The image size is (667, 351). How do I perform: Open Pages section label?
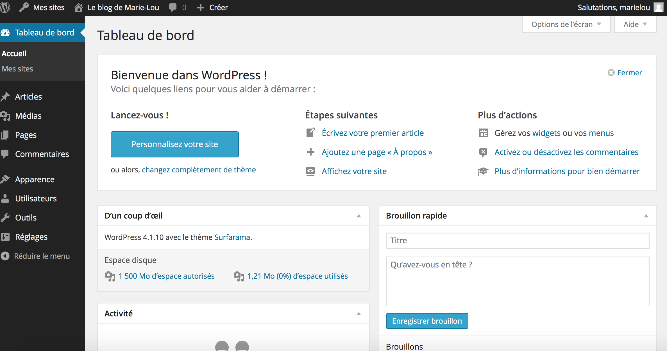click(x=26, y=135)
